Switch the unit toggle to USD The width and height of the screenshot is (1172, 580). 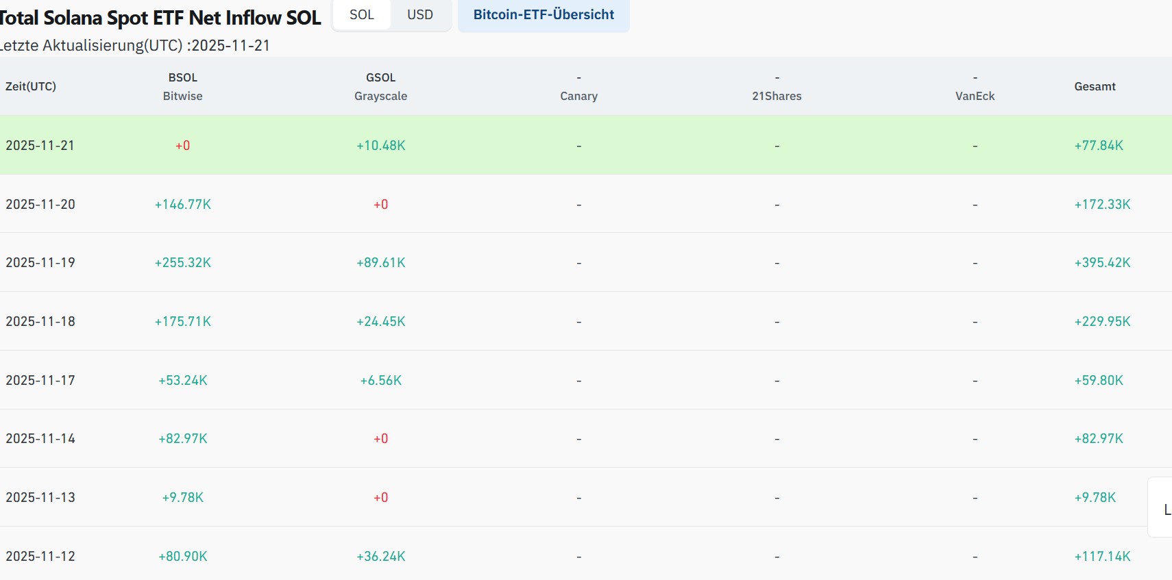[x=420, y=15]
